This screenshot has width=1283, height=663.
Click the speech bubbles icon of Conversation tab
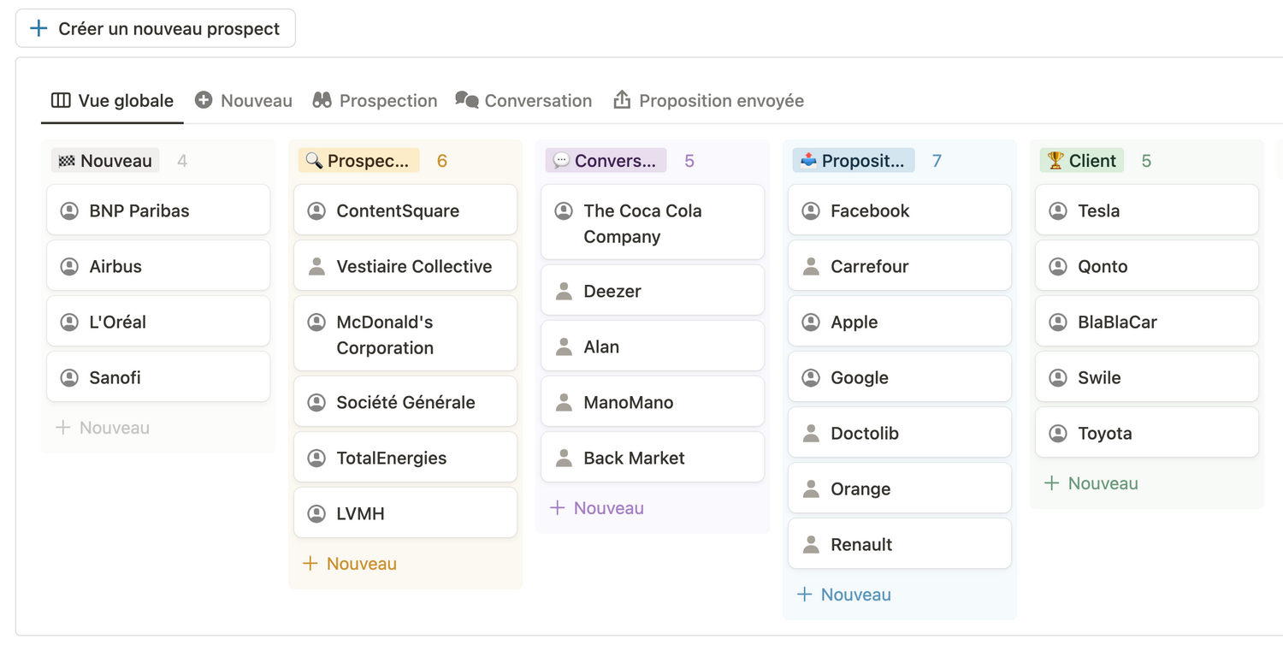(x=466, y=100)
